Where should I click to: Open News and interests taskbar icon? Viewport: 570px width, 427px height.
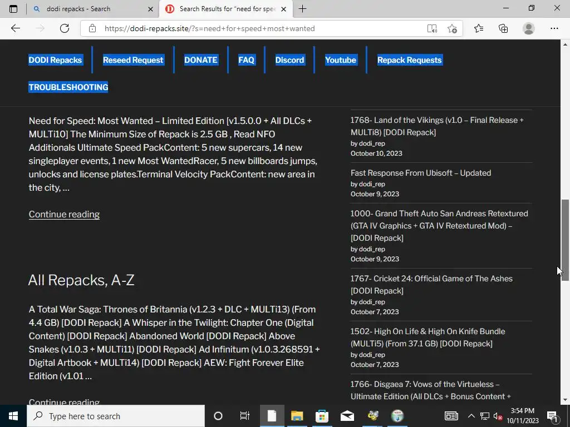point(451,416)
